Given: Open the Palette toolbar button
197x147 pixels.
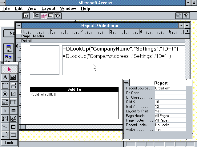Looking at the screenshot, I should pyautogui.click(x=58, y=16).
